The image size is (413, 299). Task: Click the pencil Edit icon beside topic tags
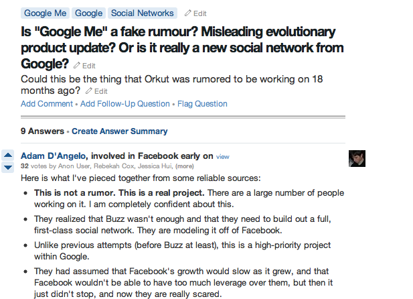(x=195, y=13)
